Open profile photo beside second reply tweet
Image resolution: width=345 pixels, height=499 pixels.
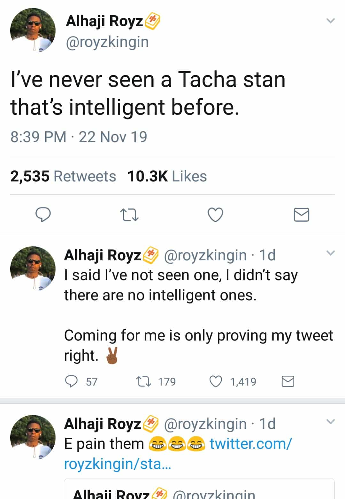pyautogui.click(x=33, y=268)
